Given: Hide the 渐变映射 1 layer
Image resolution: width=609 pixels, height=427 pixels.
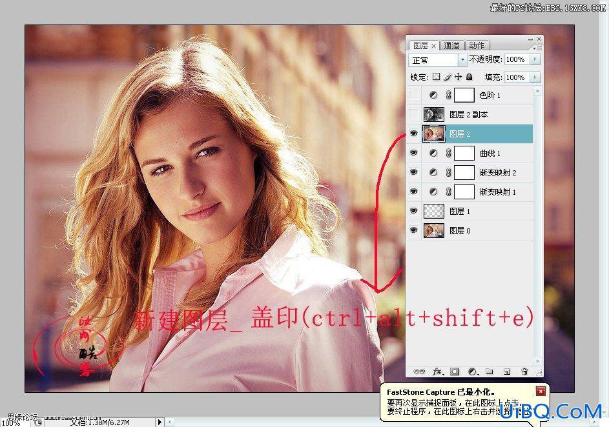Looking at the screenshot, I should click(414, 191).
